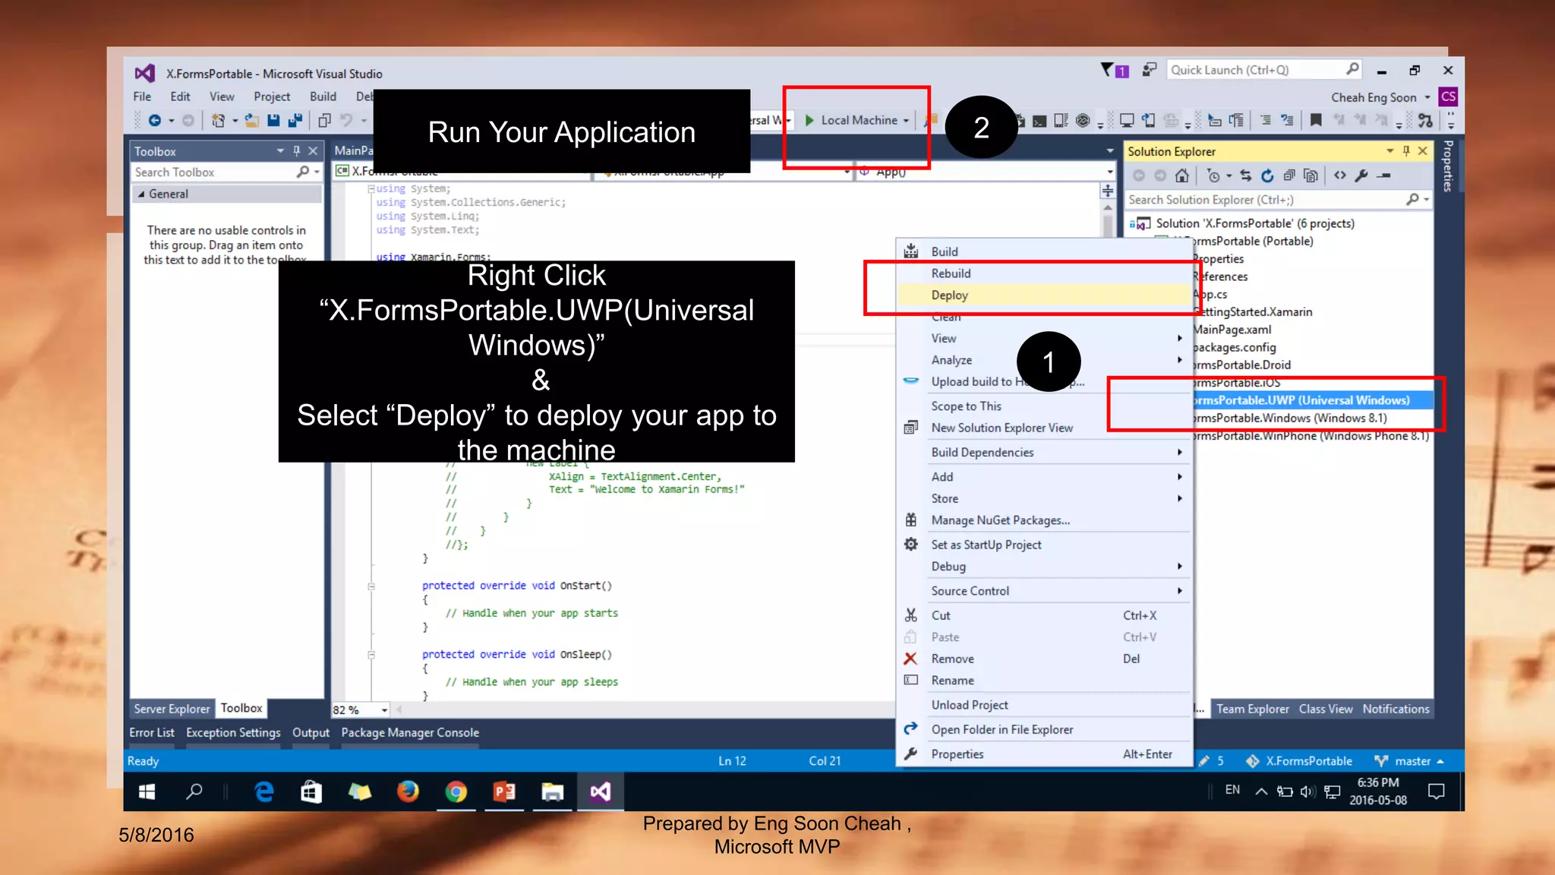Open the vertical Properties side tab

click(1448, 166)
